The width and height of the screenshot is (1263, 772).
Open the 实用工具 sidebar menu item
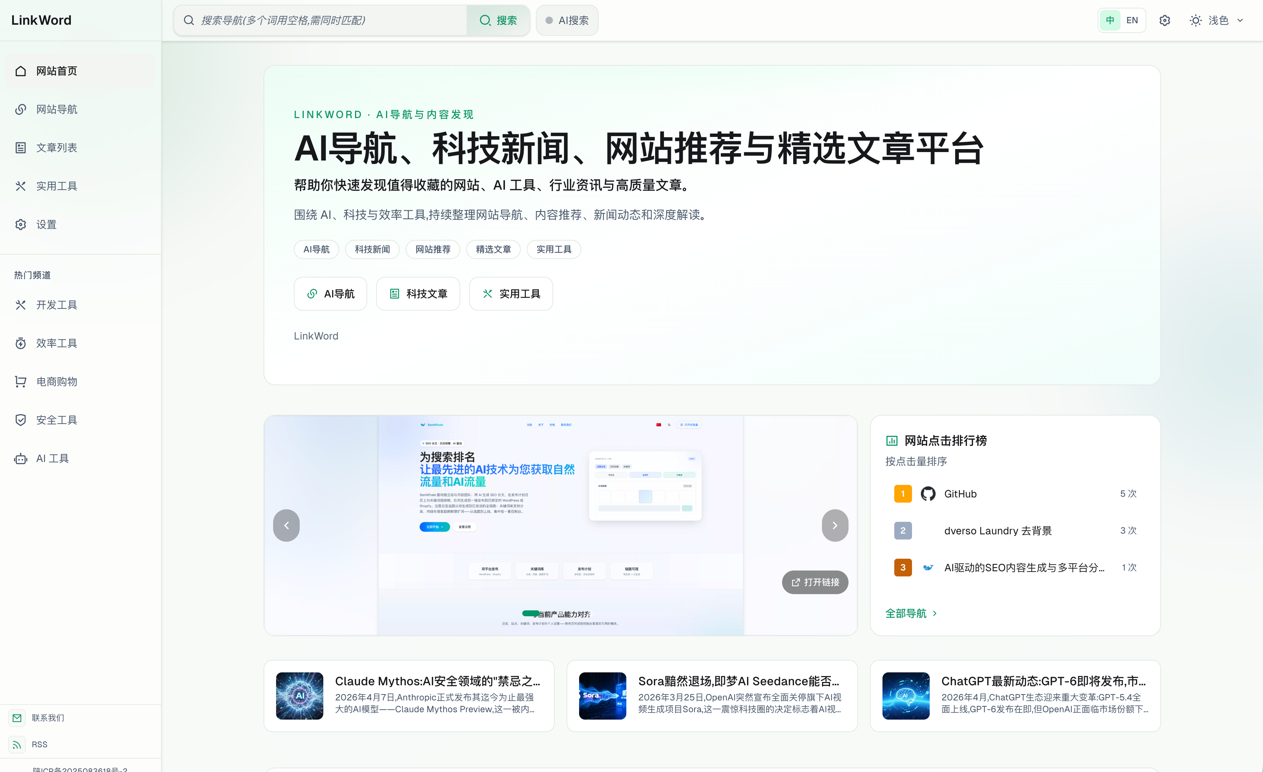80,186
